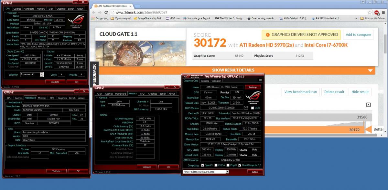Toggle the OpenCL checkbox in GPU-Z
Screen dimensions: 388x190
point(202,165)
